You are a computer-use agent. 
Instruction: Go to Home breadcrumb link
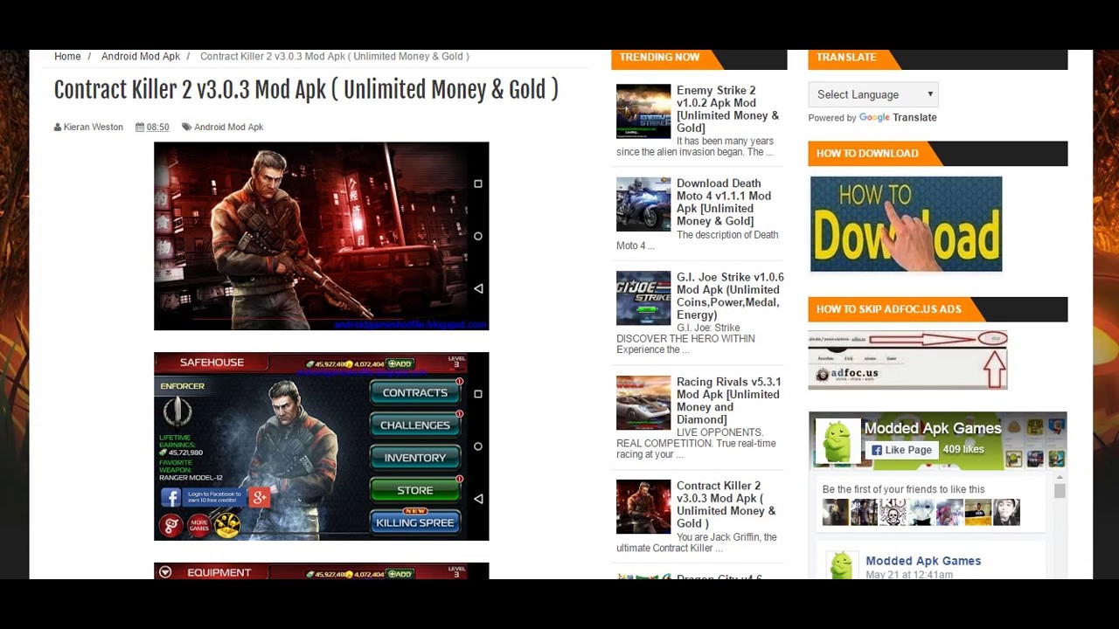coord(67,56)
